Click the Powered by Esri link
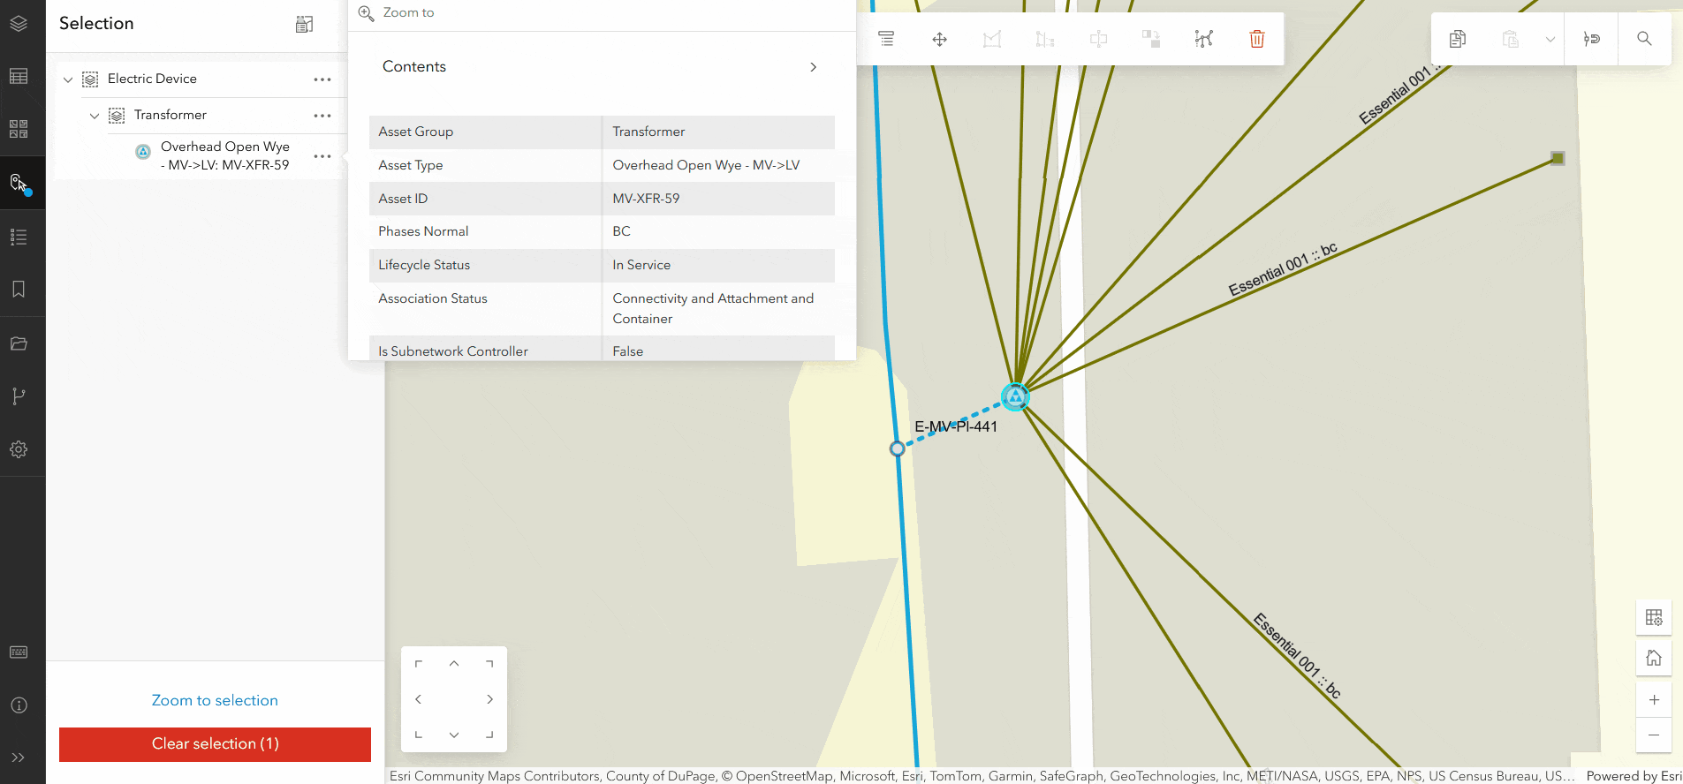This screenshot has height=784, width=1683. pos(1634,776)
